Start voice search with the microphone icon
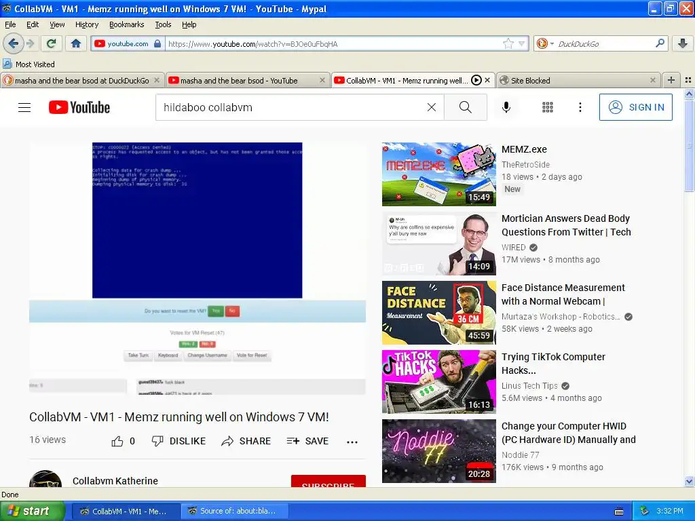The image size is (695, 521). [x=506, y=107]
